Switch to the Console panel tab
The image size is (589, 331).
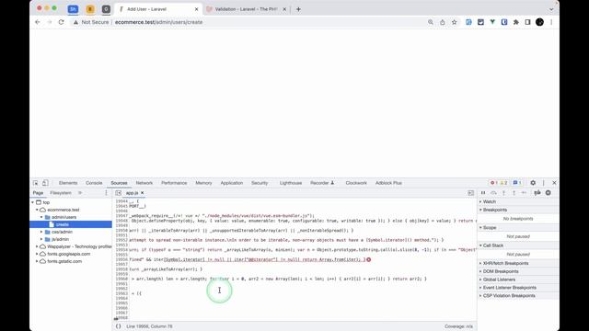94,183
